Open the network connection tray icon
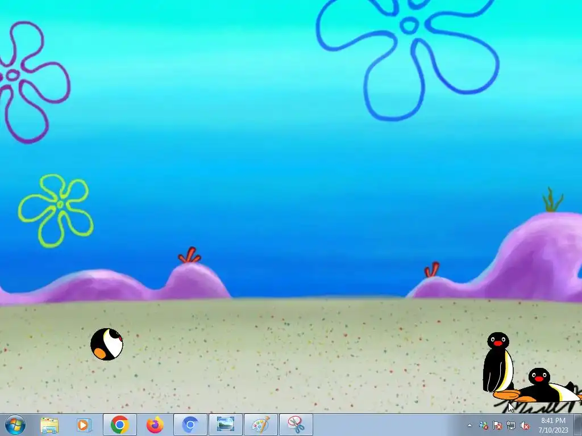The width and height of the screenshot is (582, 436). pos(511,425)
